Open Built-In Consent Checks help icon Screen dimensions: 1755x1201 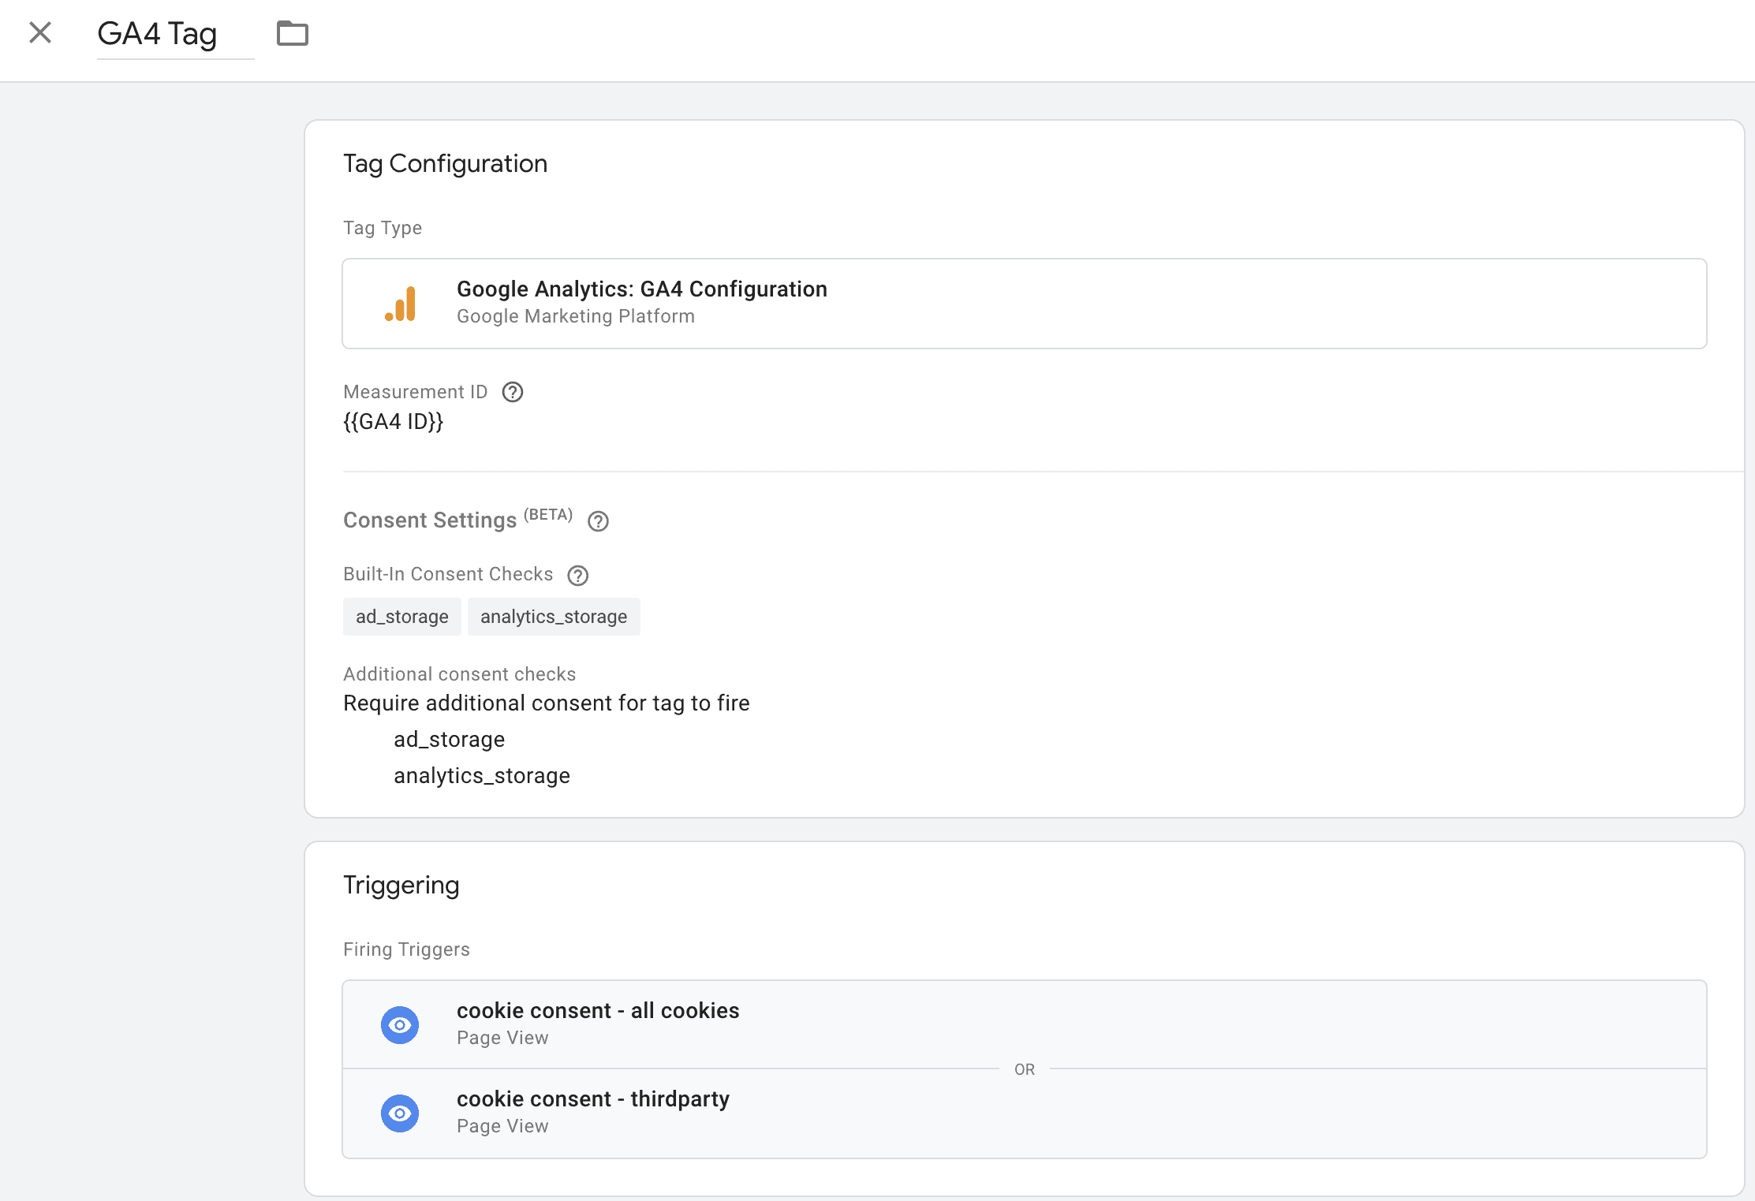578,576
